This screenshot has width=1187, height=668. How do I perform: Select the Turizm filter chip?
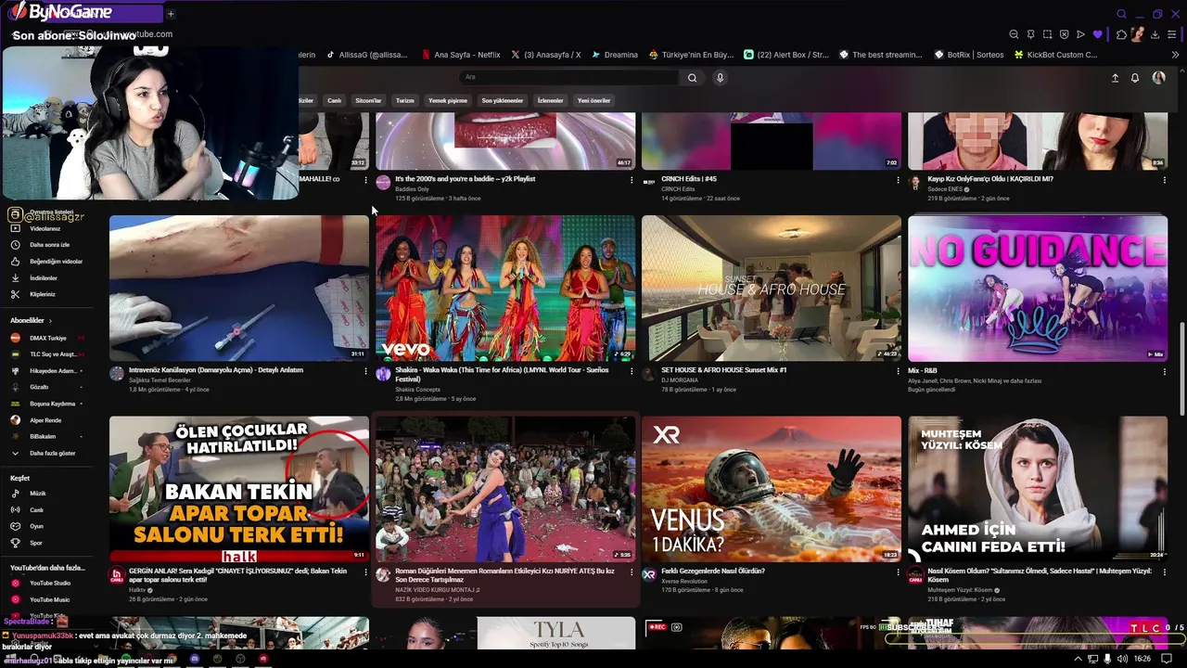(405, 100)
